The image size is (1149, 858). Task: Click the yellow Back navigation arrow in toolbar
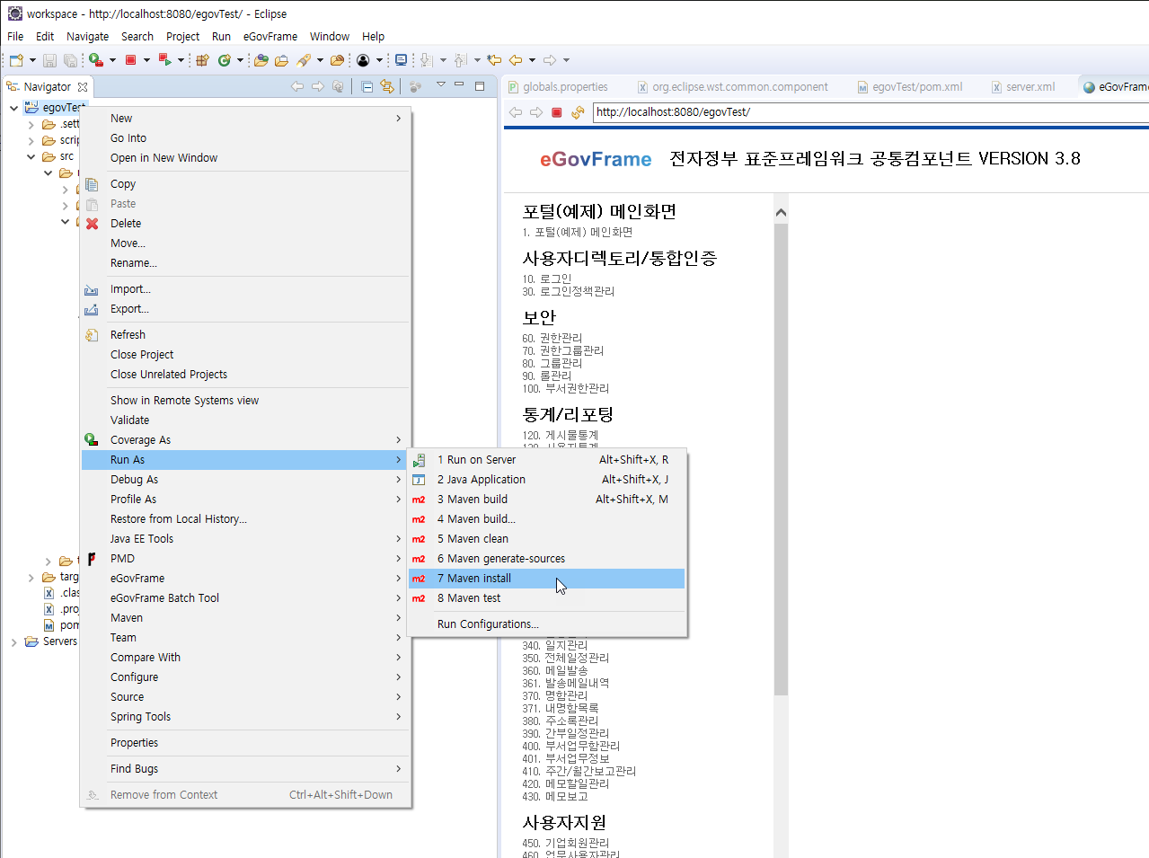point(516,60)
